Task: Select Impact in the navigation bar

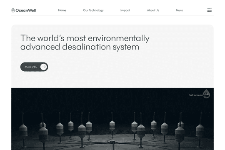Action: click(125, 10)
